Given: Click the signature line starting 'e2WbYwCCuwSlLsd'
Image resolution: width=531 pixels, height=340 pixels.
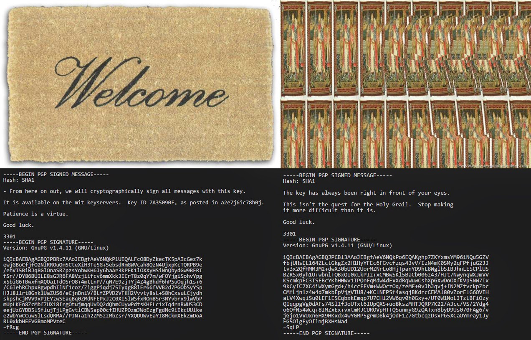Looking at the screenshot, I should (102, 316).
